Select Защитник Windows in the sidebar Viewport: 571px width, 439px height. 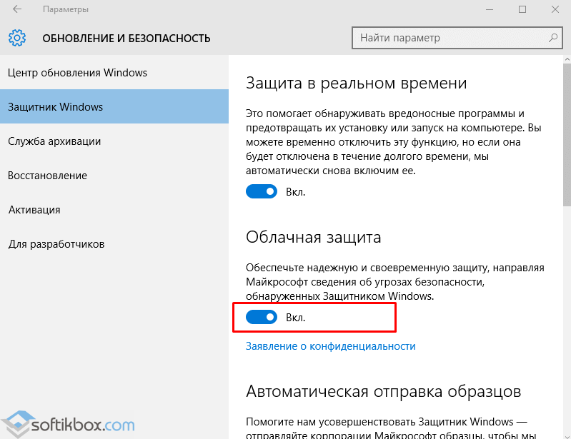point(56,107)
